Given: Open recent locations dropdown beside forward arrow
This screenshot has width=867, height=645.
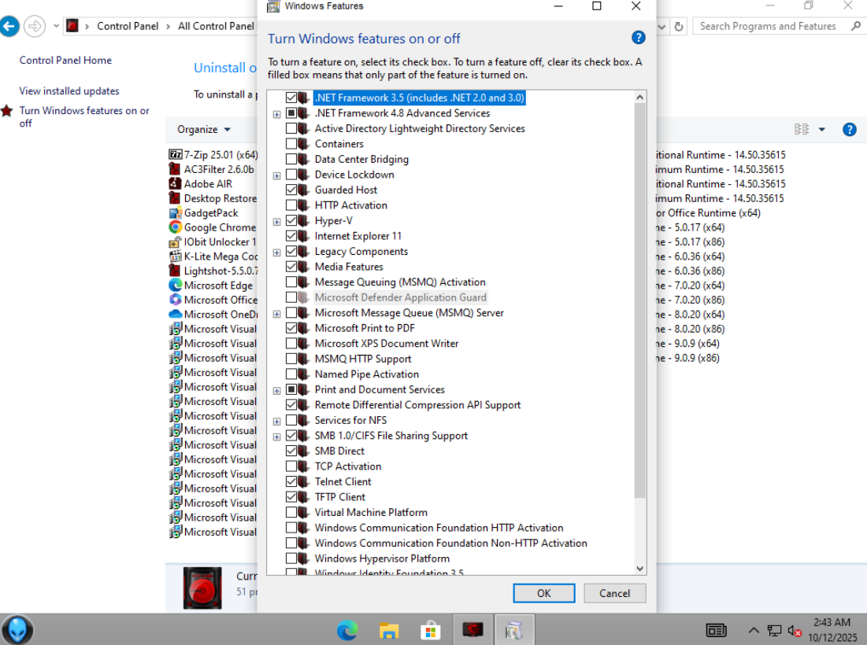Looking at the screenshot, I should (56, 26).
